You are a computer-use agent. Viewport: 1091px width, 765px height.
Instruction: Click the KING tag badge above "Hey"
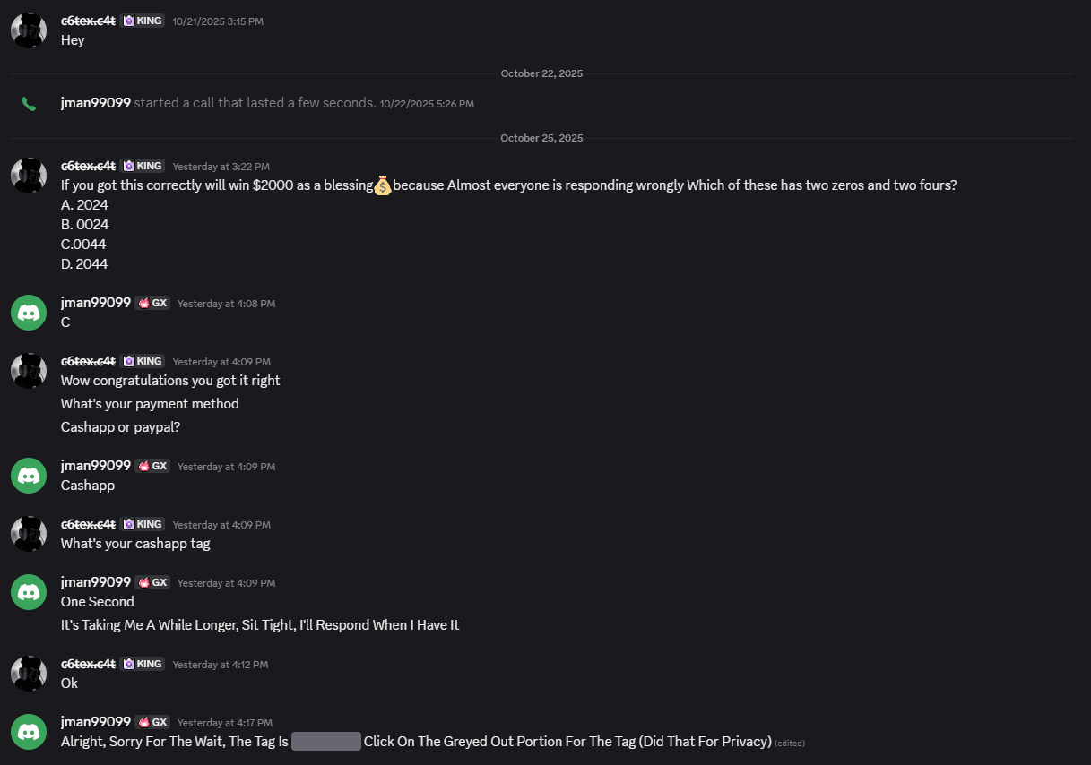pyautogui.click(x=143, y=21)
